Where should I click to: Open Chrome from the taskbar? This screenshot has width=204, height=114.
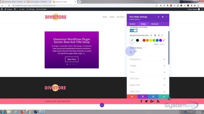(29, 112)
